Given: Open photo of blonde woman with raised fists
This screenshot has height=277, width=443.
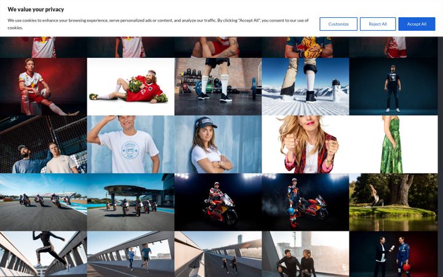Looking at the screenshot, I should pyautogui.click(x=305, y=144).
